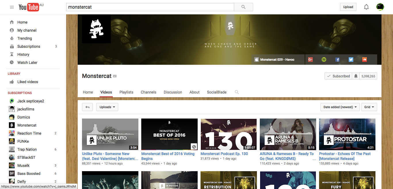Click the ARUNA & Rameses B thumbnail

288,134
